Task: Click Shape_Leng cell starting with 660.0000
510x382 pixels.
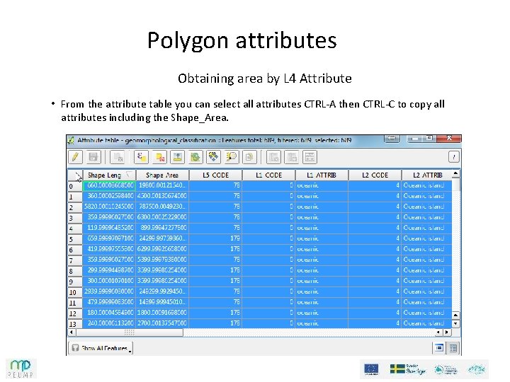Action: point(109,185)
